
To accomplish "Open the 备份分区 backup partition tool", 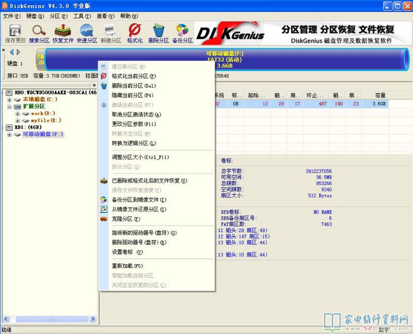I will pos(183,34).
